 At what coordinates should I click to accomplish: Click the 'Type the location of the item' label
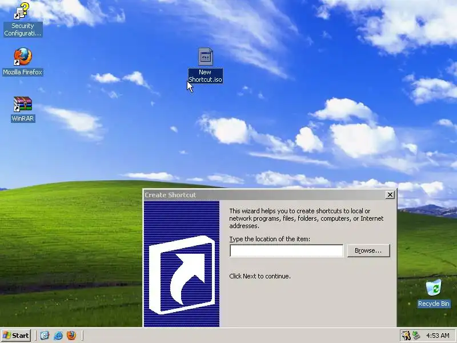(270, 239)
